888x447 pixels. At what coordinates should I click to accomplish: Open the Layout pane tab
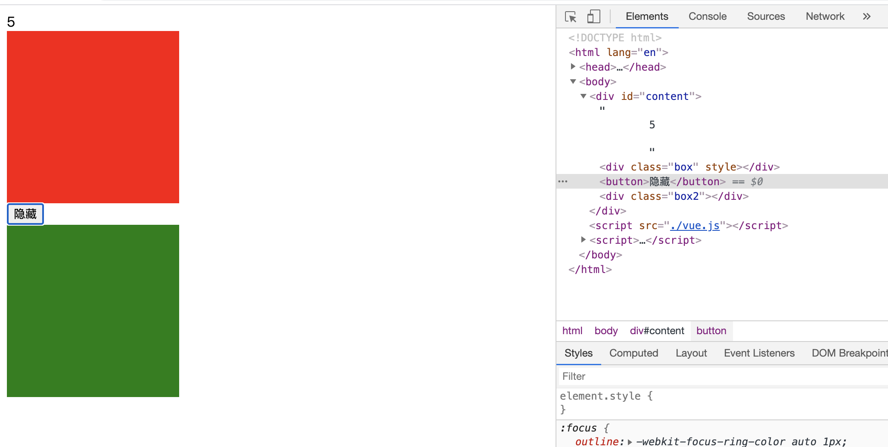click(691, 353)
